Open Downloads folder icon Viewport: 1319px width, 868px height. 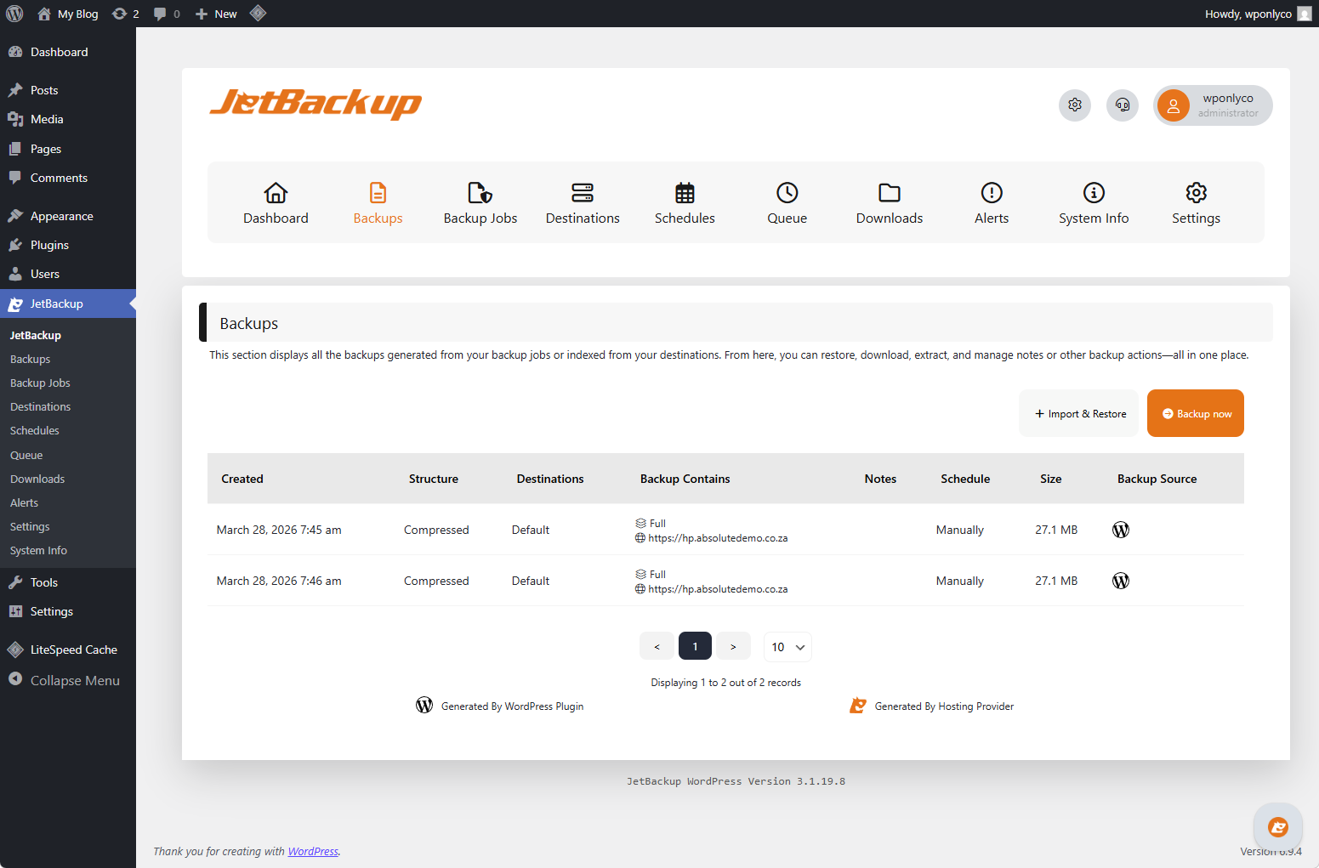pos(890,193)
